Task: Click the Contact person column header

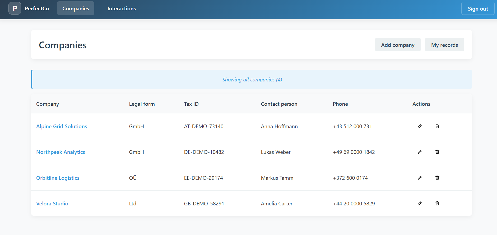Action: click(x=279, y=104)
